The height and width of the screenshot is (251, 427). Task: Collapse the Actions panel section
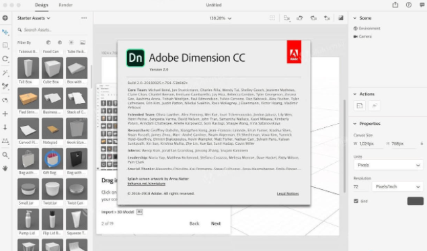[355, 94]
